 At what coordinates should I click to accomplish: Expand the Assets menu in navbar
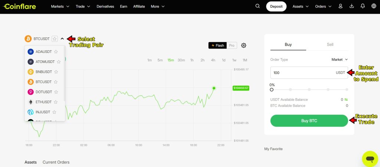(301, 7)
